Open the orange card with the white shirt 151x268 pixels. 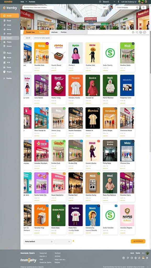(75, 90)
